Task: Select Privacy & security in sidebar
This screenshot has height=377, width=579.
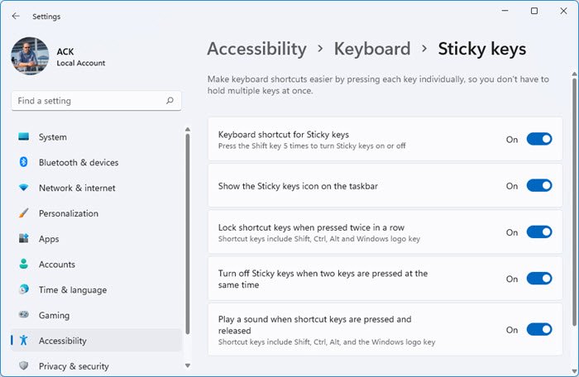Action: [x=74, y=366]
